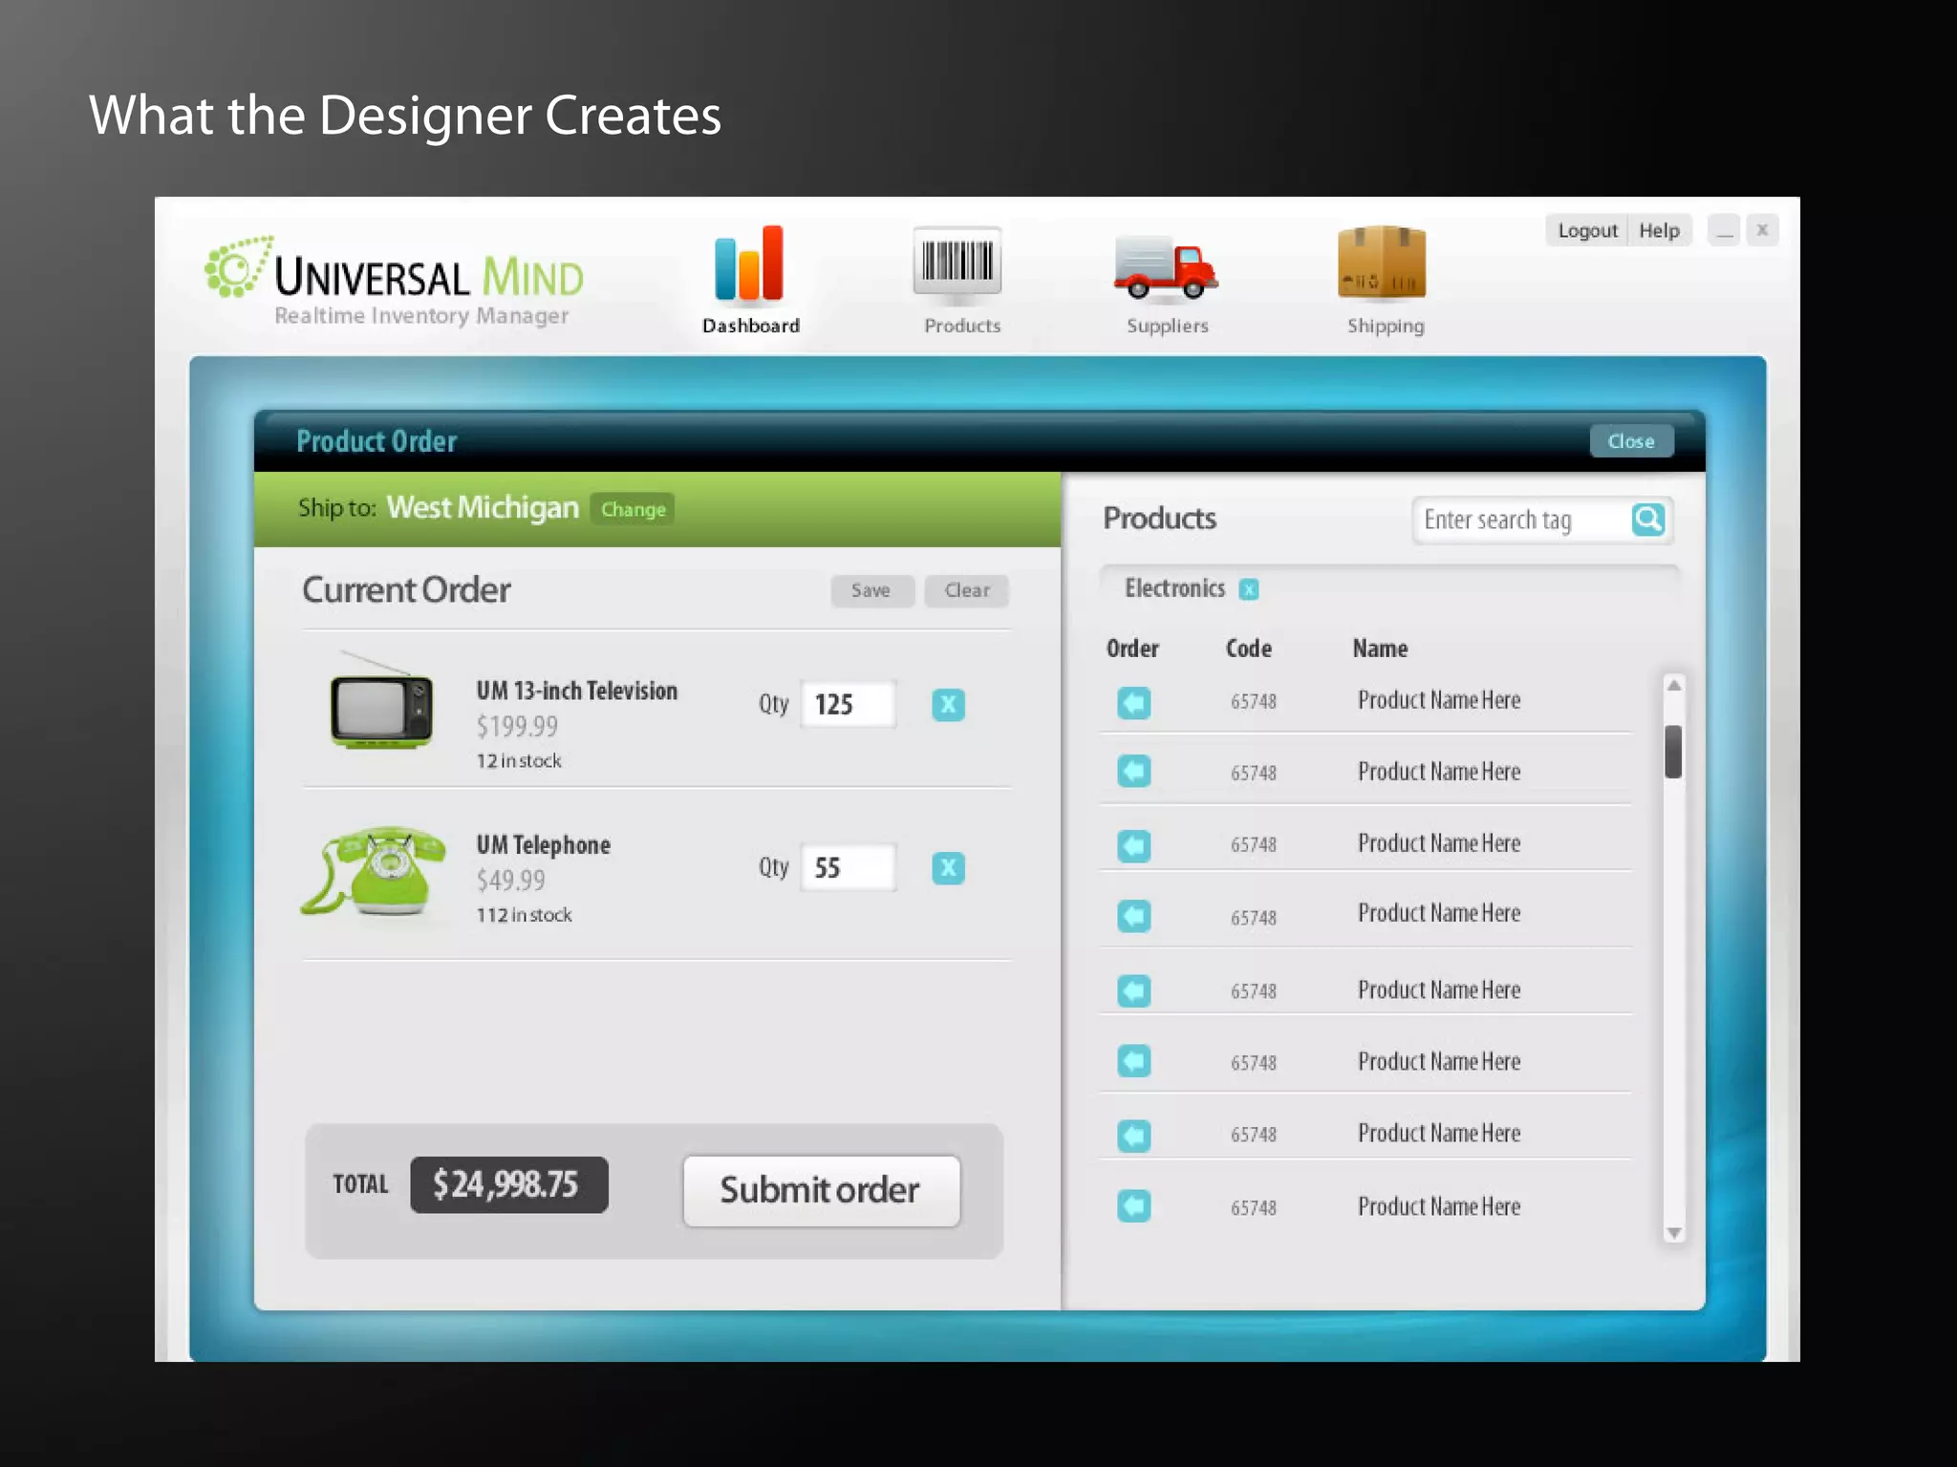
Task: Edit Television quantity field 125
Action: pyautogui.click(x=848, y=704)
